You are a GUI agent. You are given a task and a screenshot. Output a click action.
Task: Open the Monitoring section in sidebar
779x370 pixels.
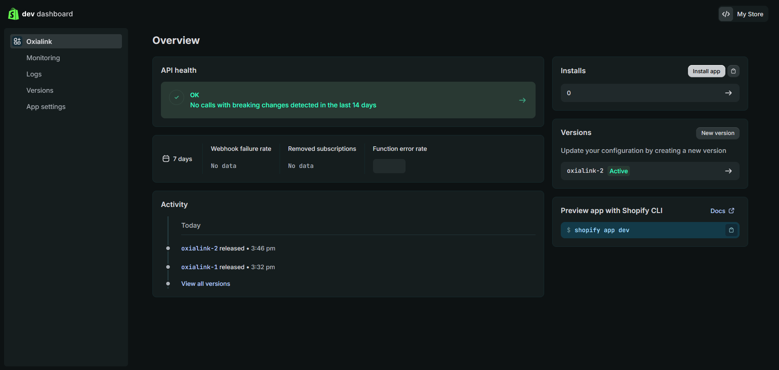(x=43, y=58)
